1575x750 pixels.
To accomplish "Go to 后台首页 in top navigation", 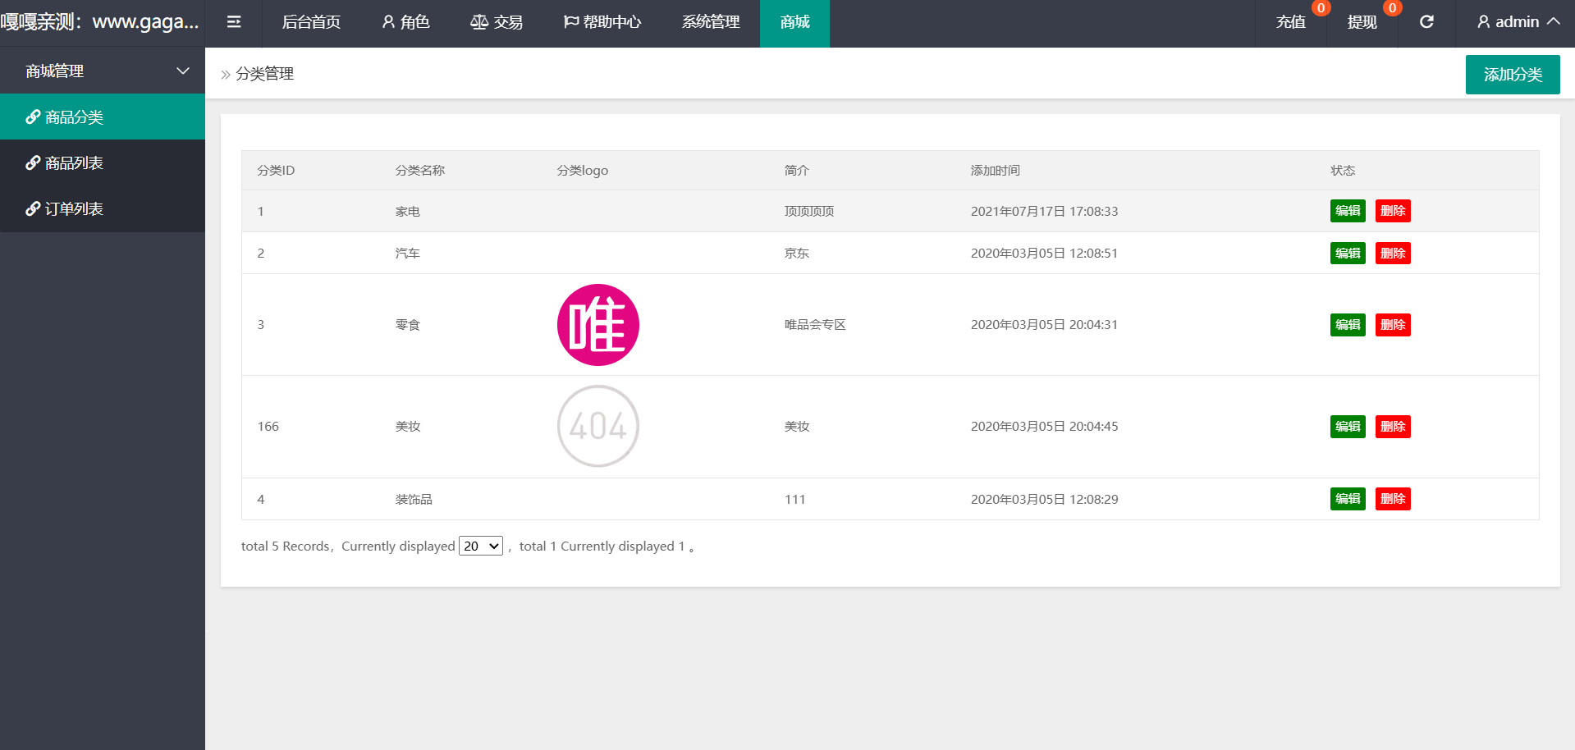I will pyautogui.click(x=311, y=22).
